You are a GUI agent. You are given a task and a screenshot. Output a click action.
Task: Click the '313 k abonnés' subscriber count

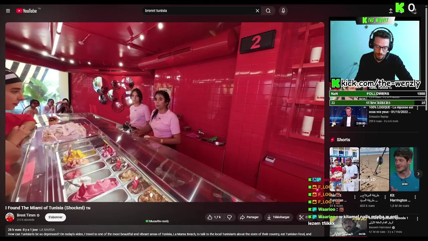point(26,220)
